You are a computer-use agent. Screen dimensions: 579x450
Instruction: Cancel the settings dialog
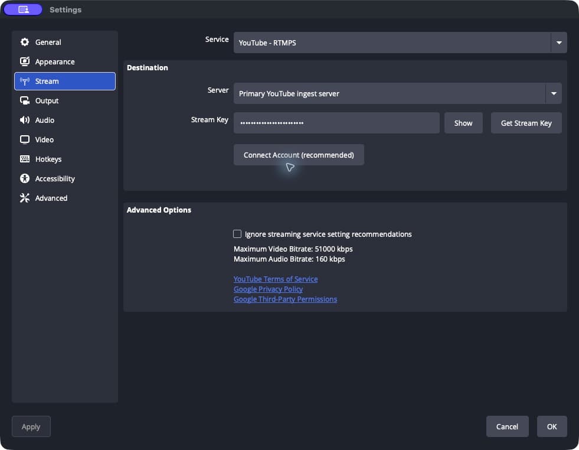(507, 426)
